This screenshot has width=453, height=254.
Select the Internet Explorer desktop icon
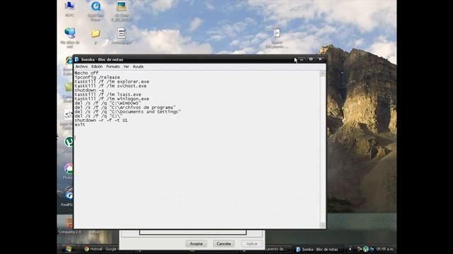point(69,65)
